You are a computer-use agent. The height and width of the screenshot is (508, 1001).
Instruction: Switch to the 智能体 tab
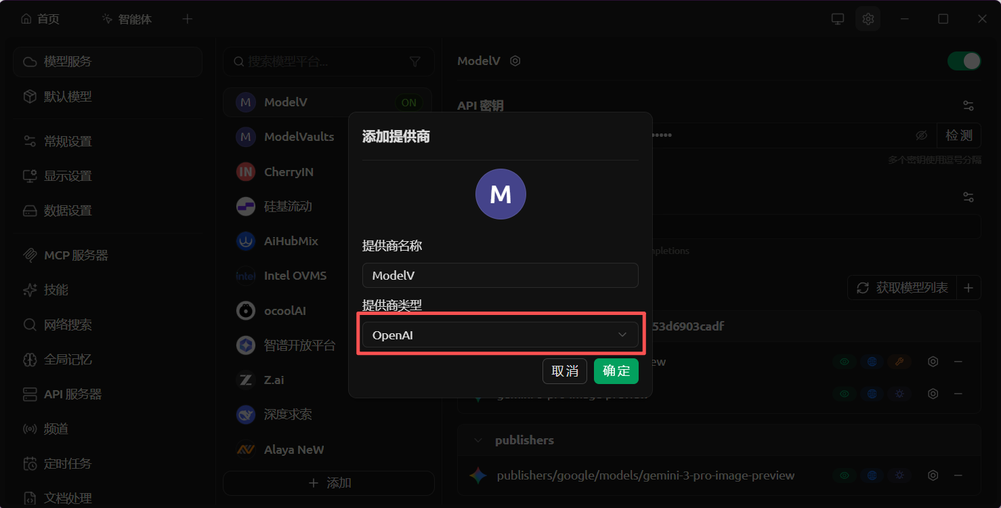[127, 19]
